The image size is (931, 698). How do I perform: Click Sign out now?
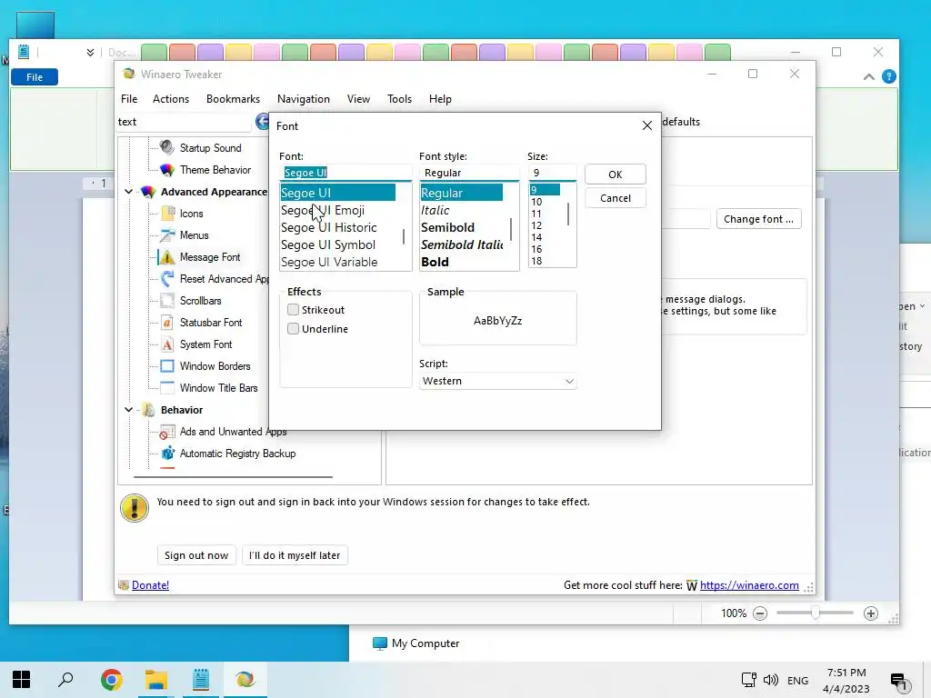pos(196,555)
